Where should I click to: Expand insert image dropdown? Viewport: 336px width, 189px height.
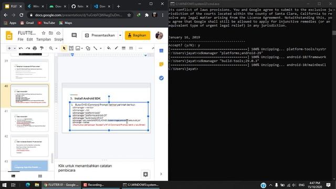(82, 48)
